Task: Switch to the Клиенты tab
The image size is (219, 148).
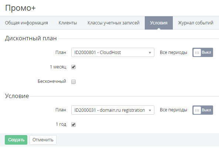Action: click(68, 23)
